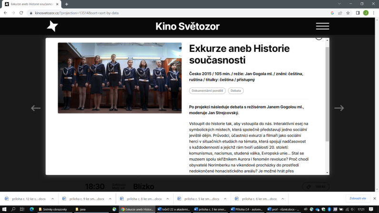This screenshot has height=213, width=379.
Task: Go to next film with right arrow
Action: click(x=339, y=108)
